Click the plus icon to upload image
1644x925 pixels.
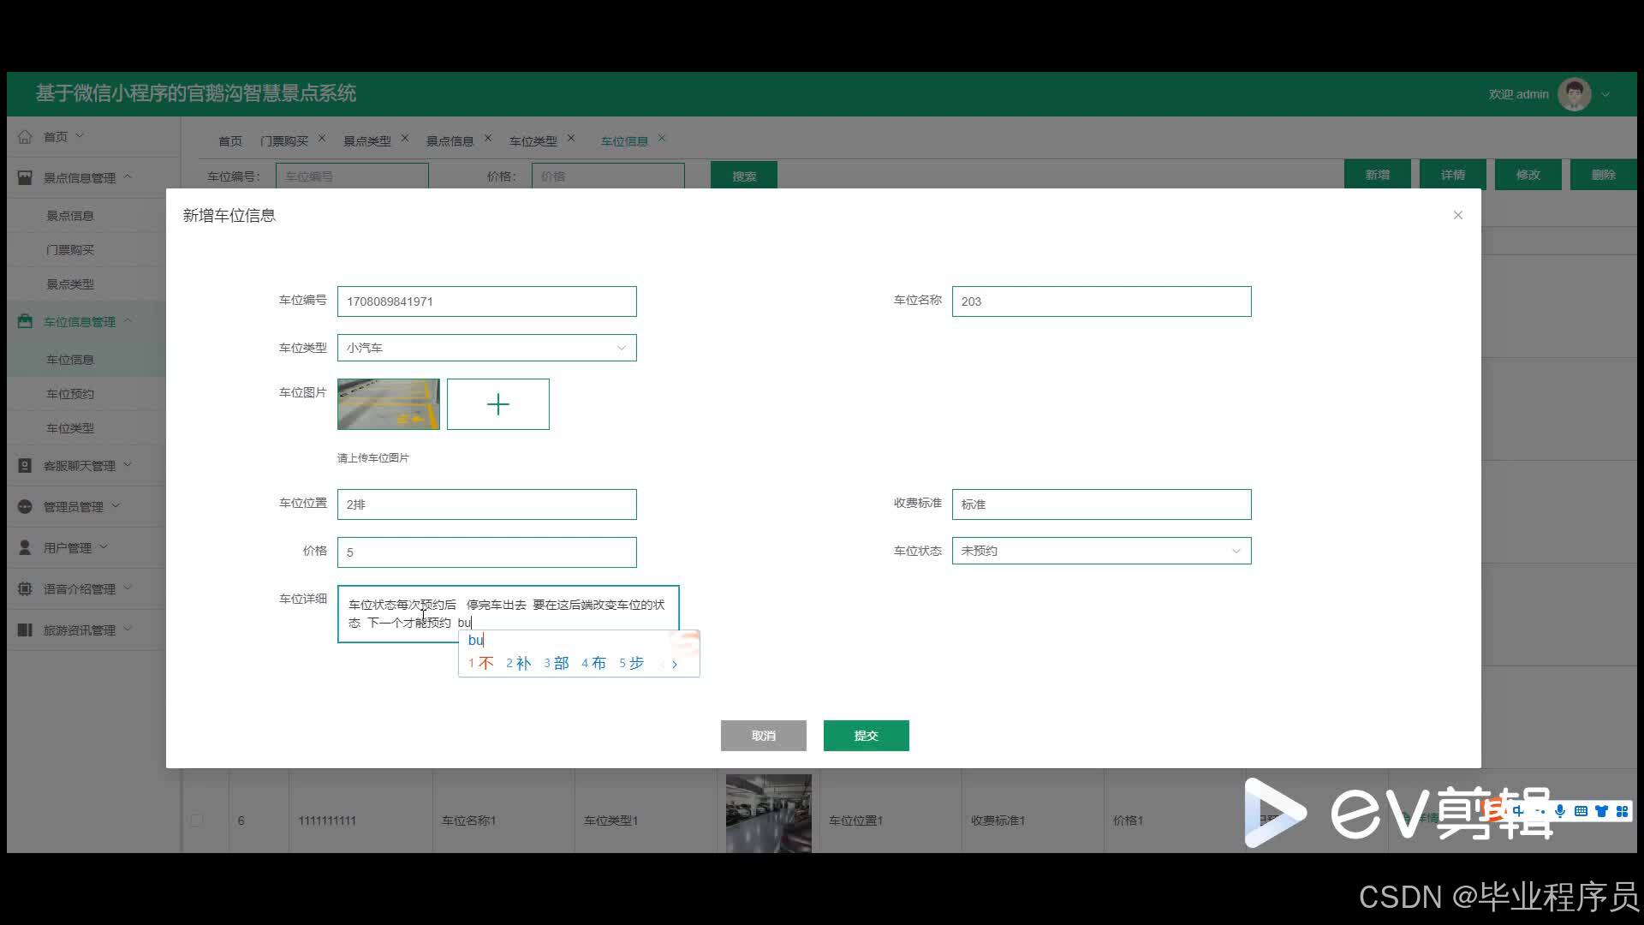pyautogui.click(x=497, y=404)
